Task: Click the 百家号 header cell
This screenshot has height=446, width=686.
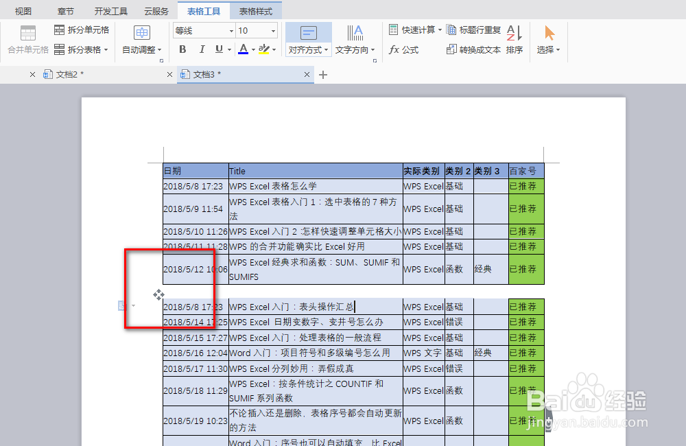Action: click(526, 171)
